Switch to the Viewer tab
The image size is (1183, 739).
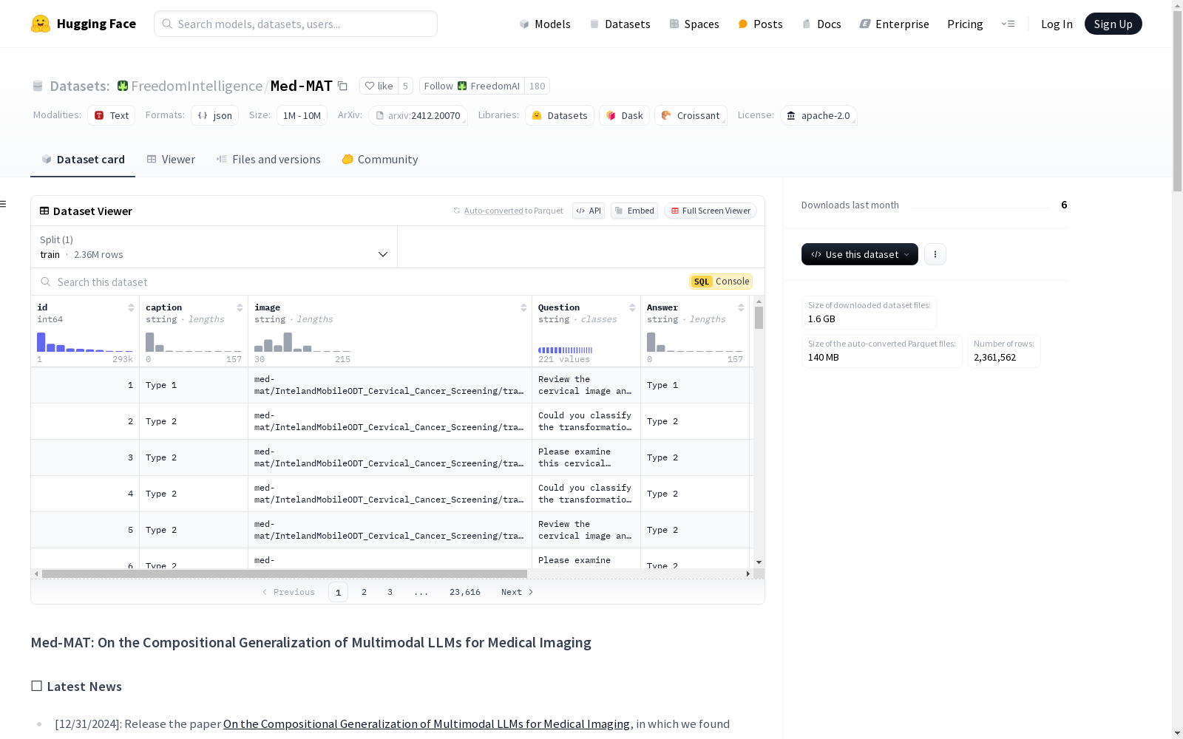pyautogui.click(x=171, y=160)
